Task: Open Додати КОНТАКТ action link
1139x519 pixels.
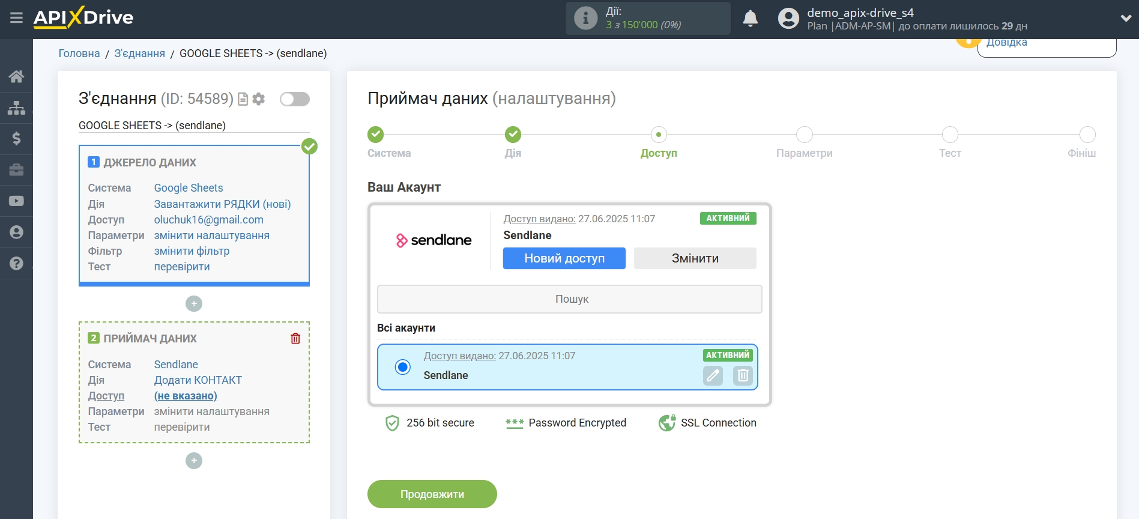Action: point(198,380)
